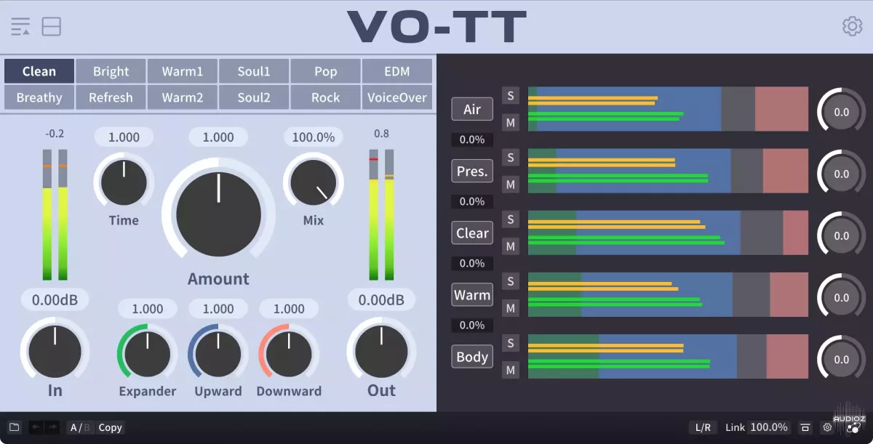Click the Air band button
The width and height of the screenshot is (873, 444).
coord(472,109)
